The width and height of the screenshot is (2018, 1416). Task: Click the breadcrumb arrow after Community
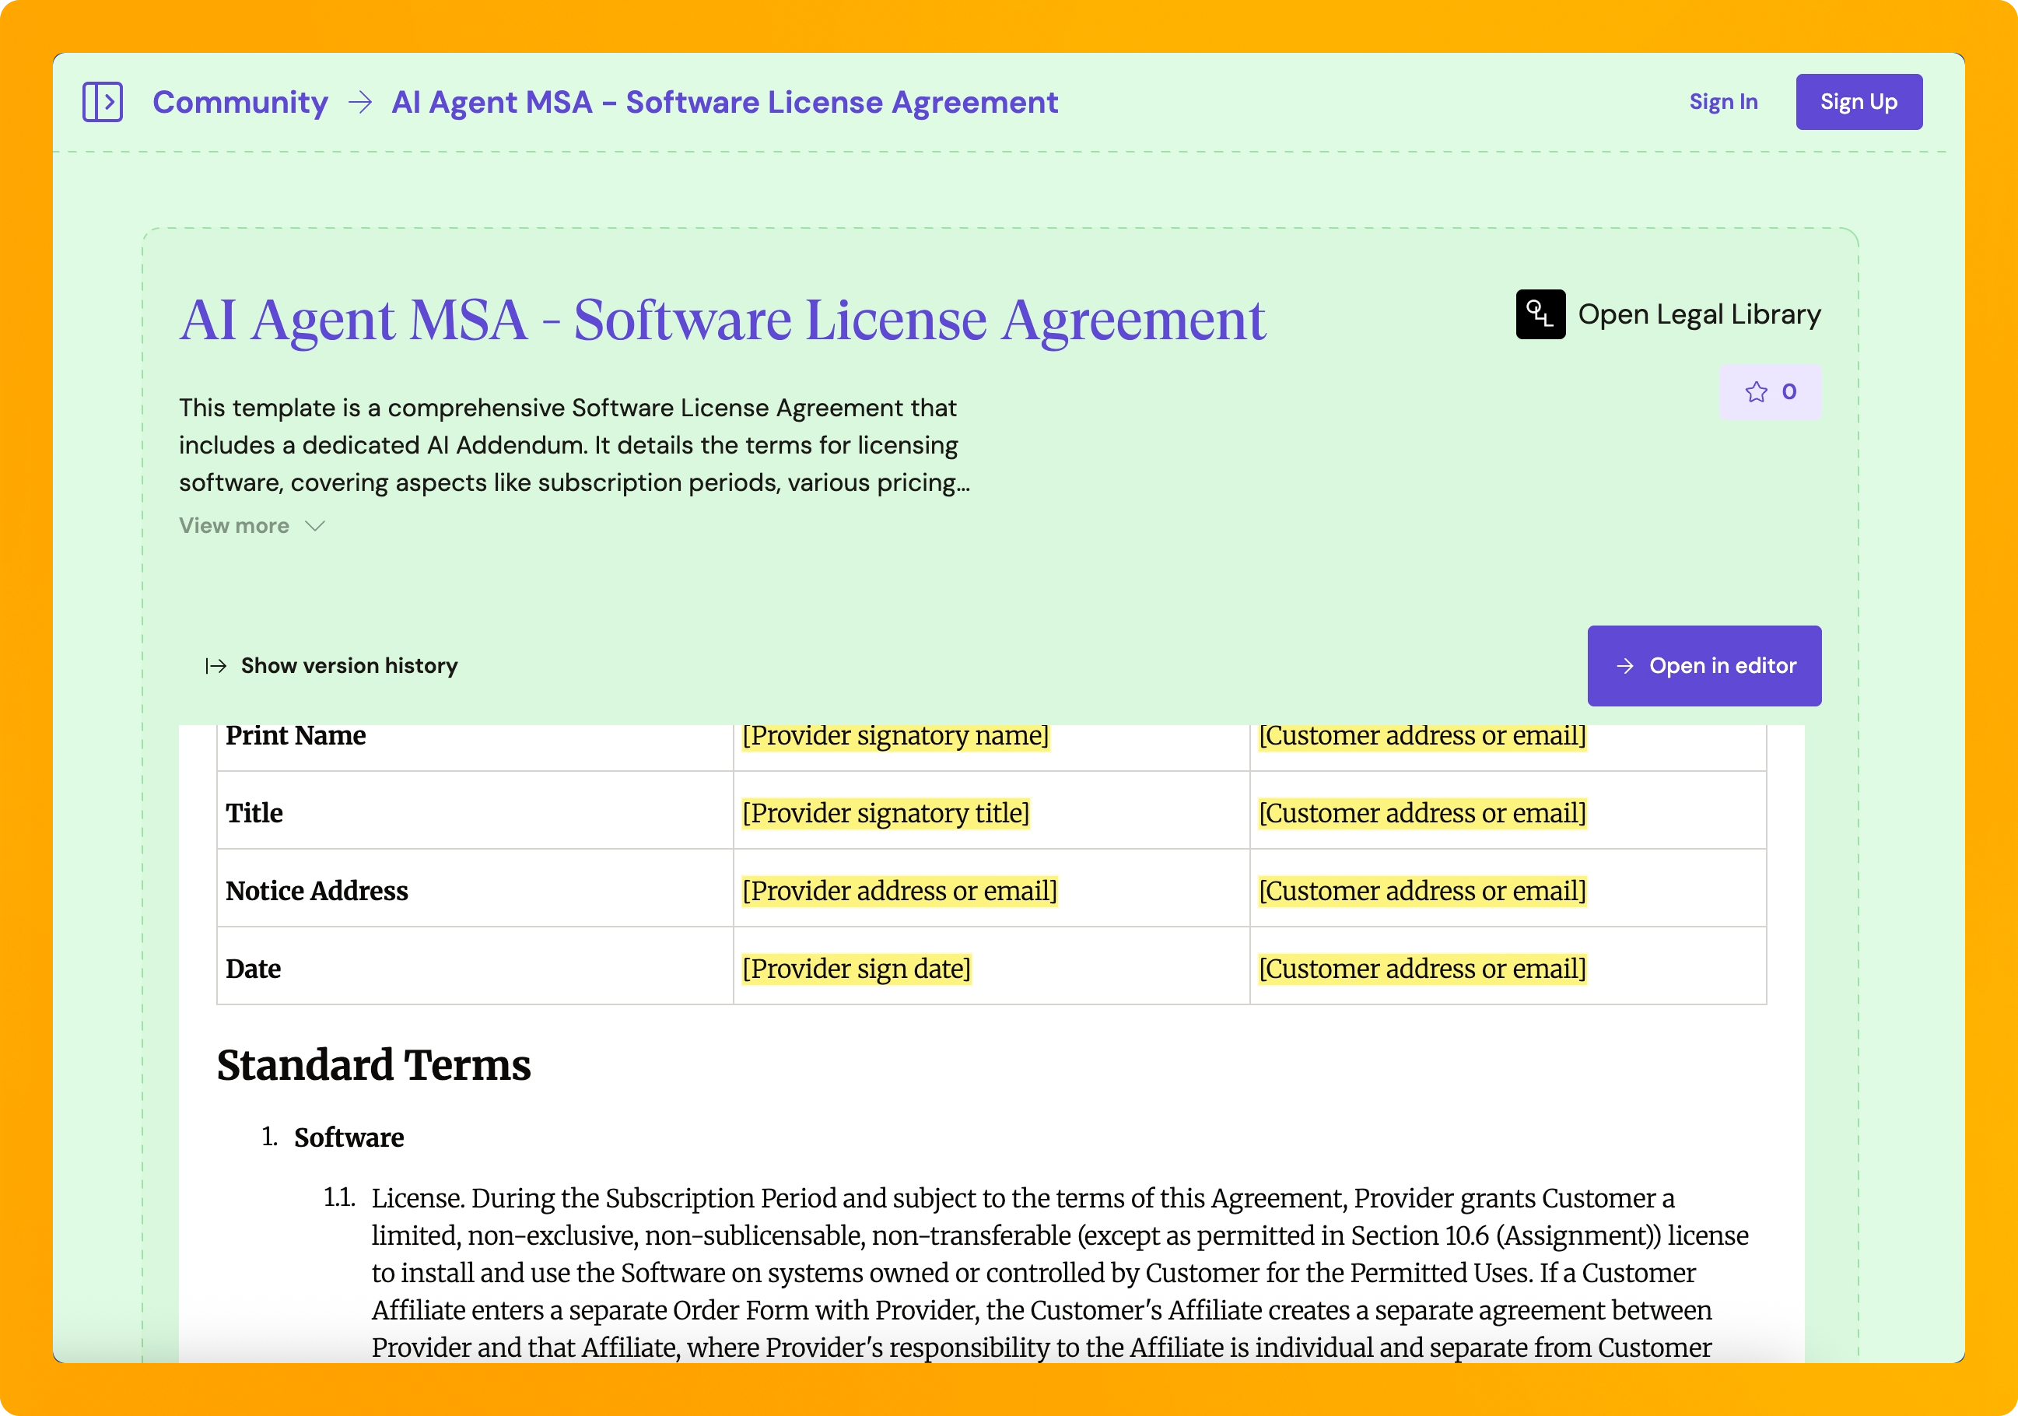359,102
